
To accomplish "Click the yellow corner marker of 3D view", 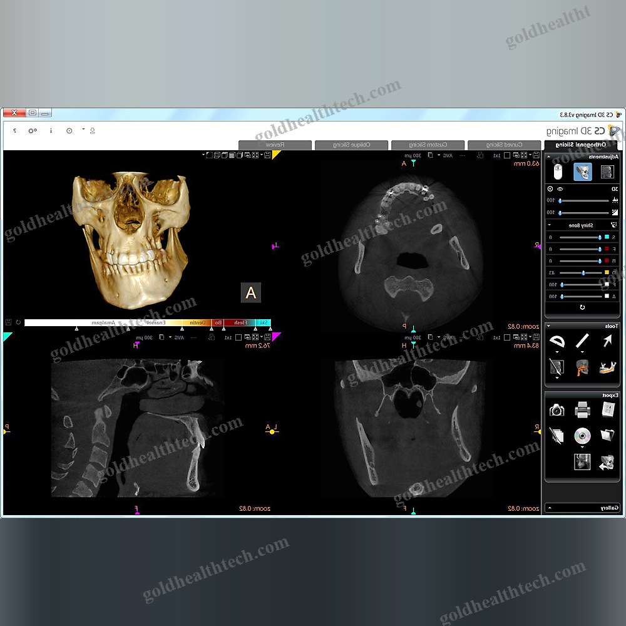I will click(276, 155).
